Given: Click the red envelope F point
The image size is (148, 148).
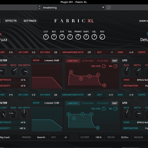Looking at the screenshot, I should click(98, 75).
